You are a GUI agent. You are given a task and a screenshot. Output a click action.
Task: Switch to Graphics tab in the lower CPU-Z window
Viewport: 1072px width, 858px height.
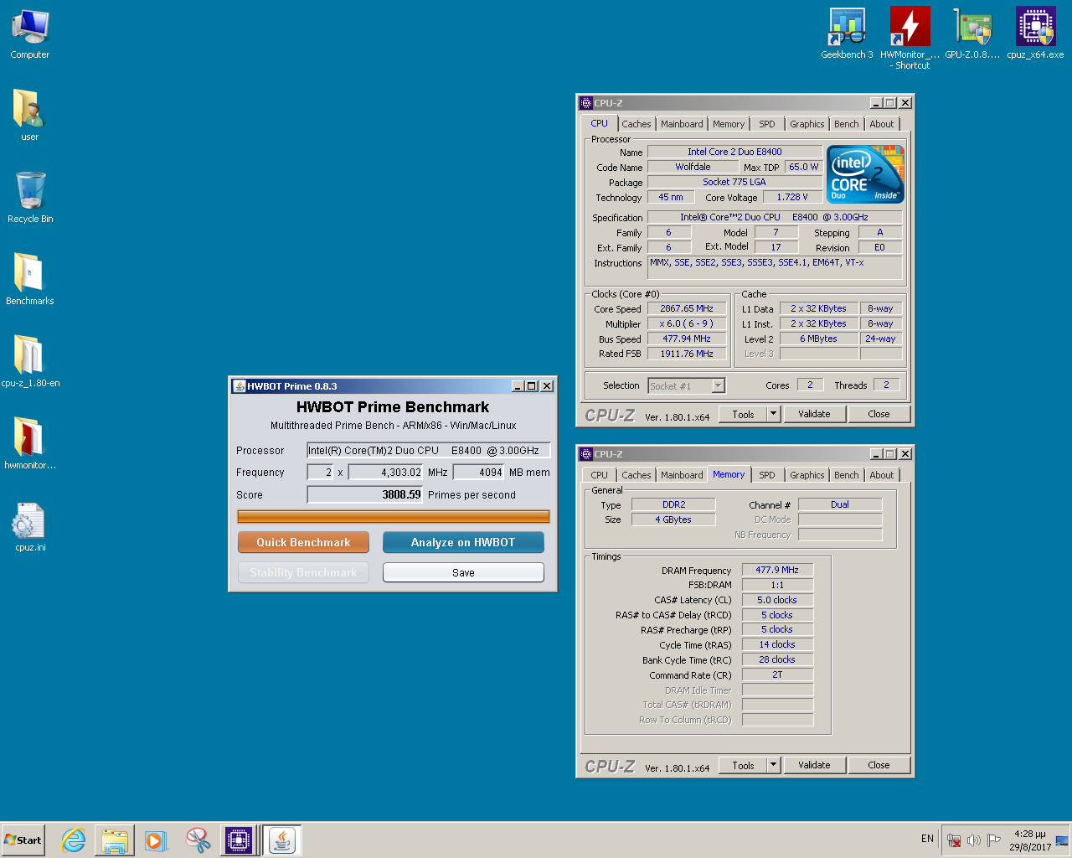(807, 475)
